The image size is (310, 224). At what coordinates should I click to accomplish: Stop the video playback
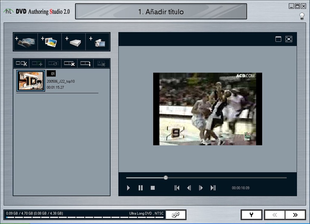153,188
